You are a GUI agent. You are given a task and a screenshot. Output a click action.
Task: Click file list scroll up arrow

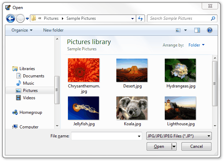(x=215, y=58)
